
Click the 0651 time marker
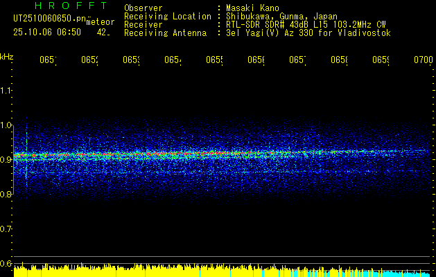(48, 60)
